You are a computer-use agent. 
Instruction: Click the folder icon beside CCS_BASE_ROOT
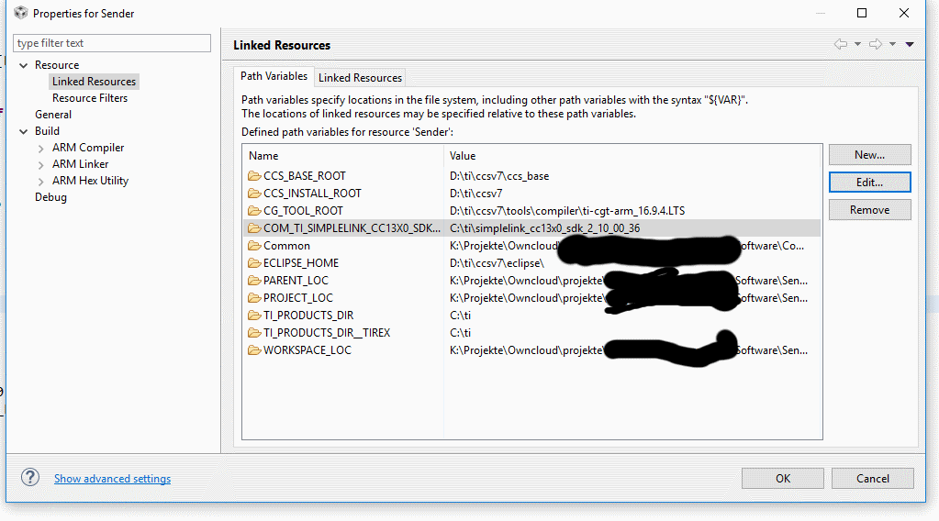254,176
